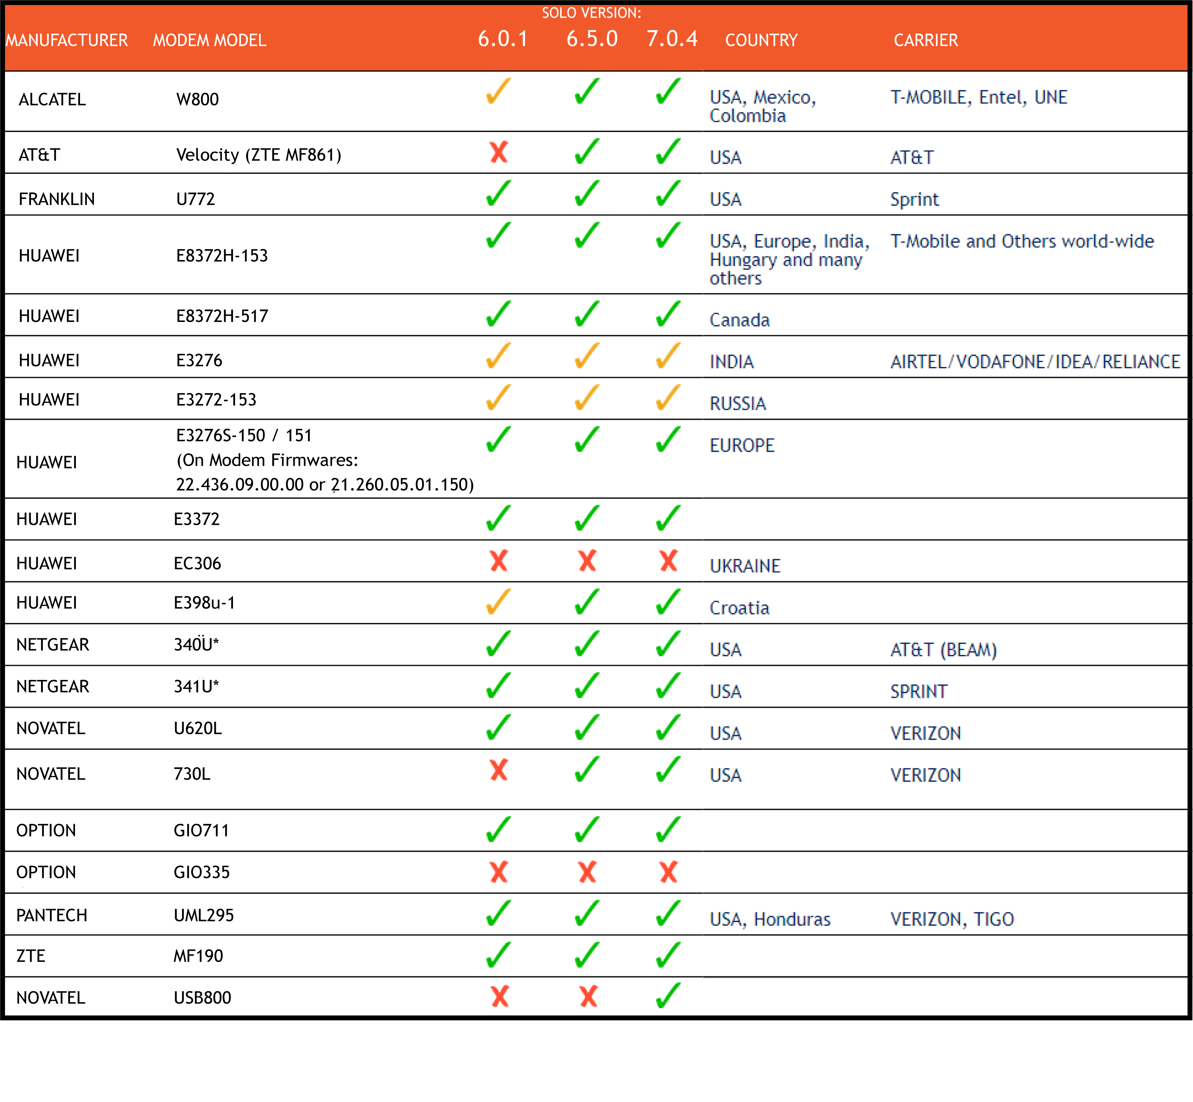The height and width of the screenshot is (1102, 1193).
Task: Select the E8372H-153 model cell
Action: click(222, 256)
